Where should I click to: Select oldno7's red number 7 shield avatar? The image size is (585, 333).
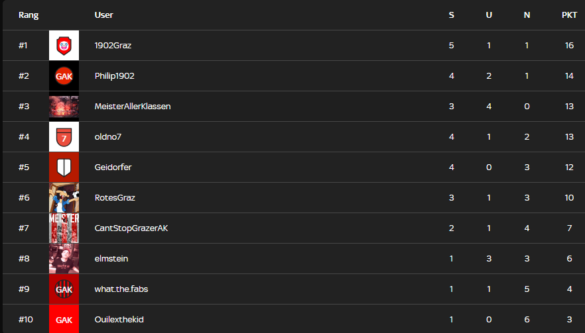[x=64, y=136]
